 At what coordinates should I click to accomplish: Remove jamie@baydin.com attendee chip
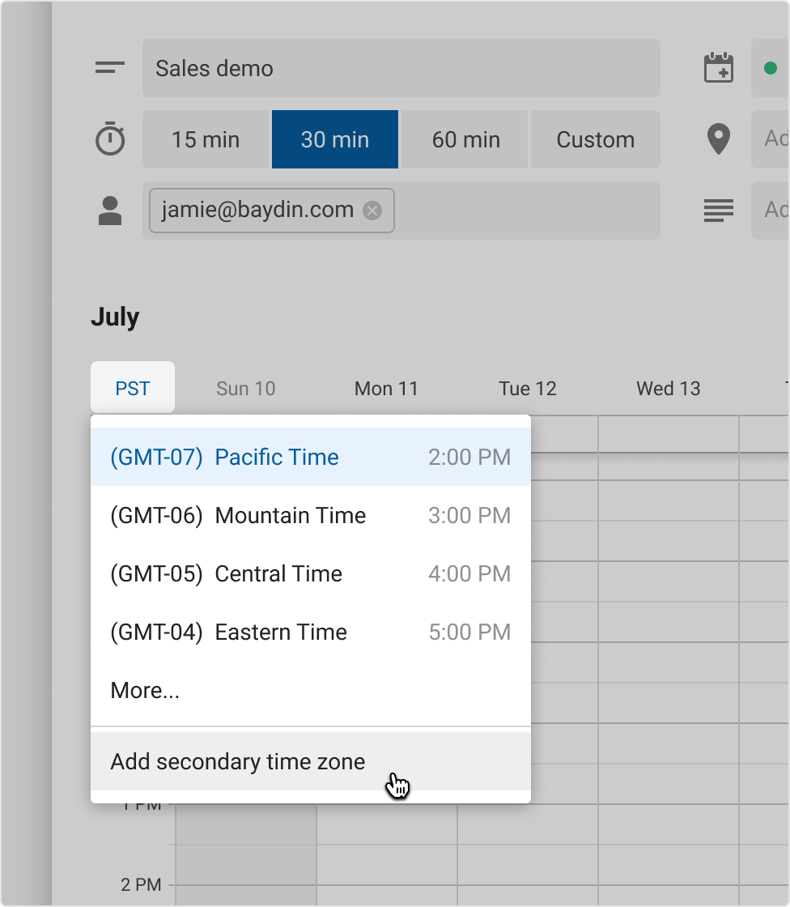(372, 211)
